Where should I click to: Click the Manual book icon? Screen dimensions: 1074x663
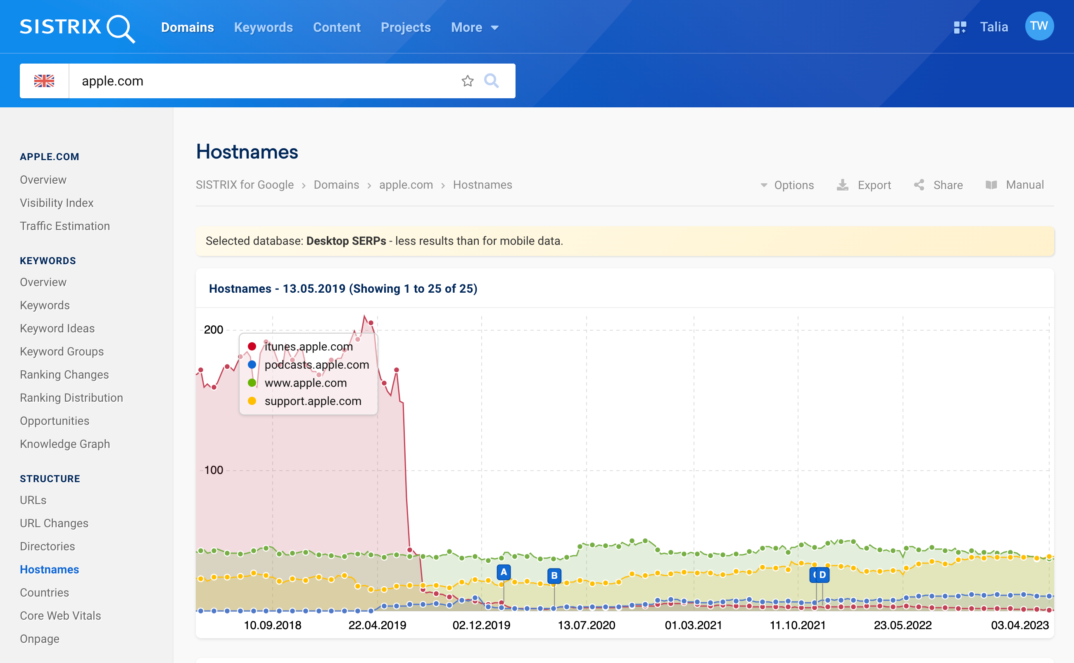coord(991,185)
